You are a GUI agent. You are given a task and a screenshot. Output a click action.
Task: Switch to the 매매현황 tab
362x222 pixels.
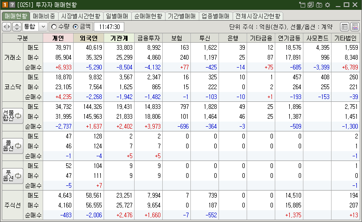point(15,16)
